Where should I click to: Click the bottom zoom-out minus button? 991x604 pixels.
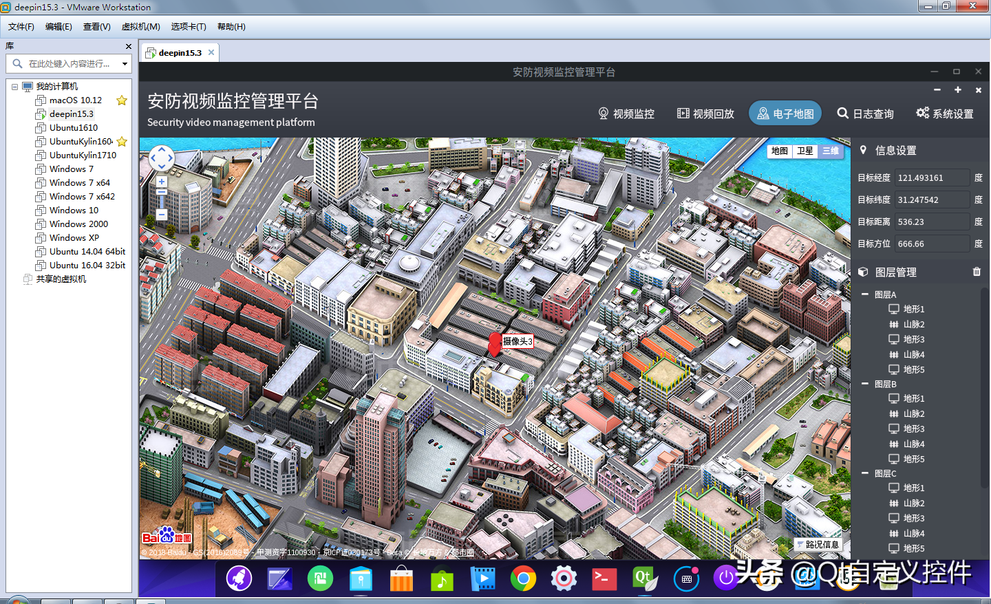click(162, 215)
